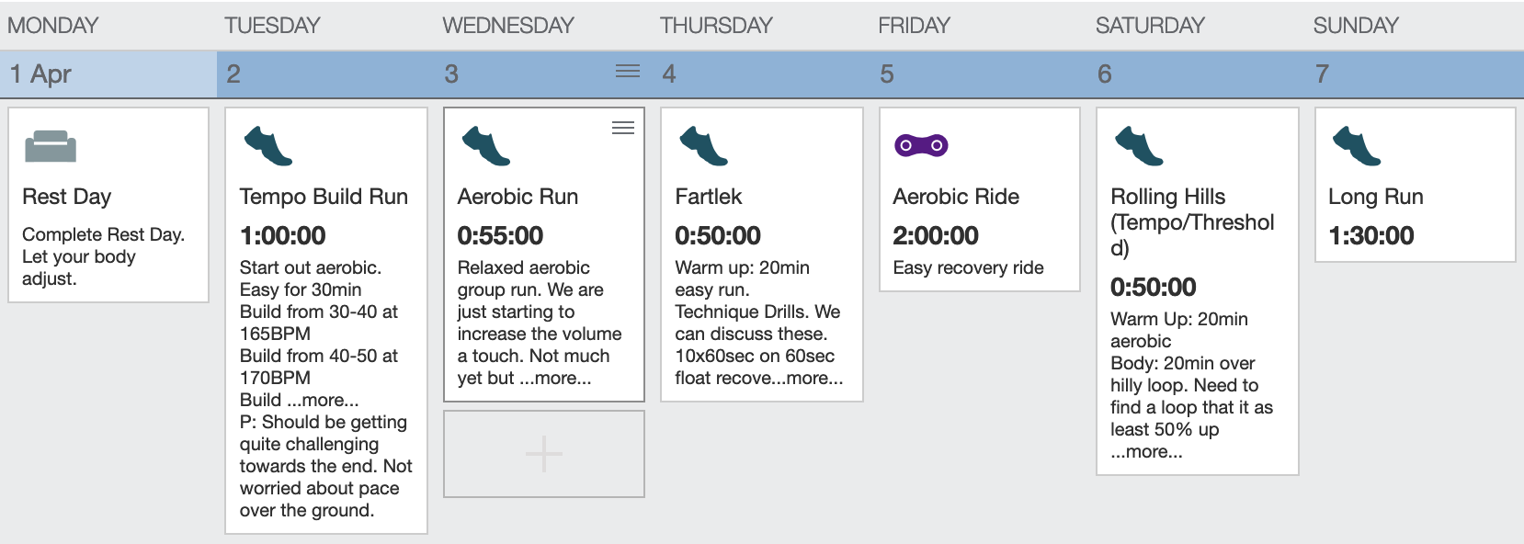The width and height of the screenshot is (1524, 544).
Task: Click the Rest Day couch icon
Action: point(51,146)
